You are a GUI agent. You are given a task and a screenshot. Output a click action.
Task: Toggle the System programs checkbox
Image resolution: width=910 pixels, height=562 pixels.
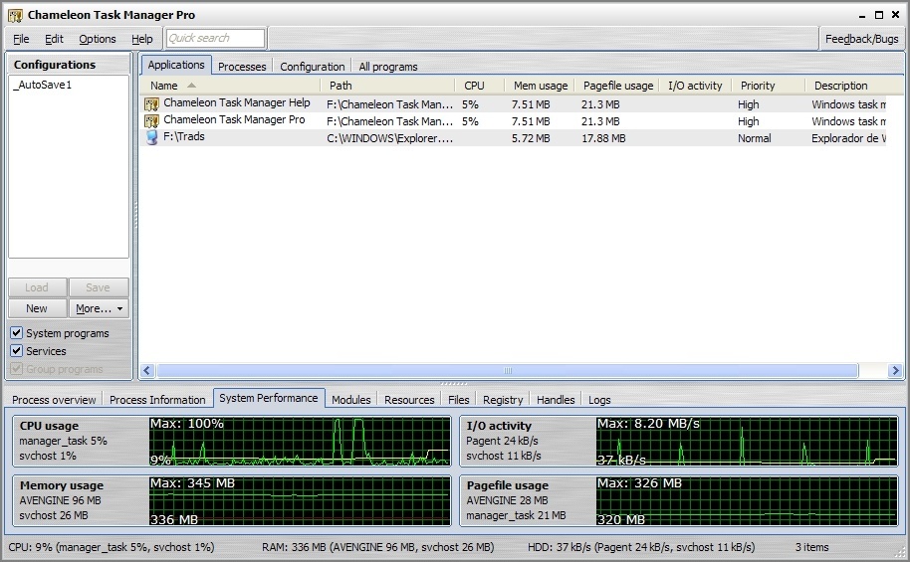pos(16,333)
